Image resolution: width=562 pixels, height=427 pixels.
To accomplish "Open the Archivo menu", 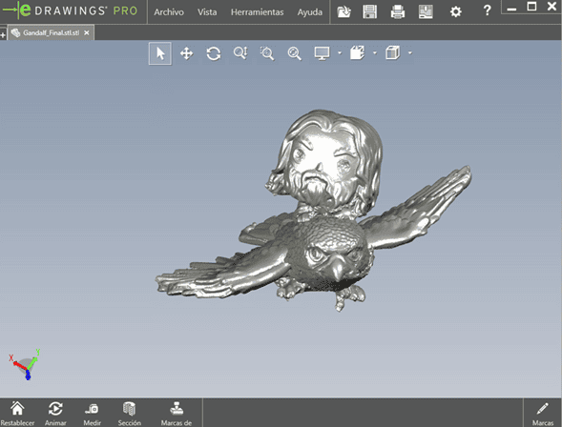I will [x=169, y=12].
